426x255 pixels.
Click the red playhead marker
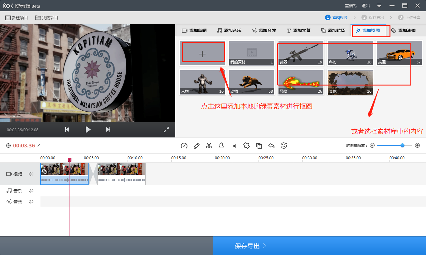pyautogui.click(x=70, y=160)
